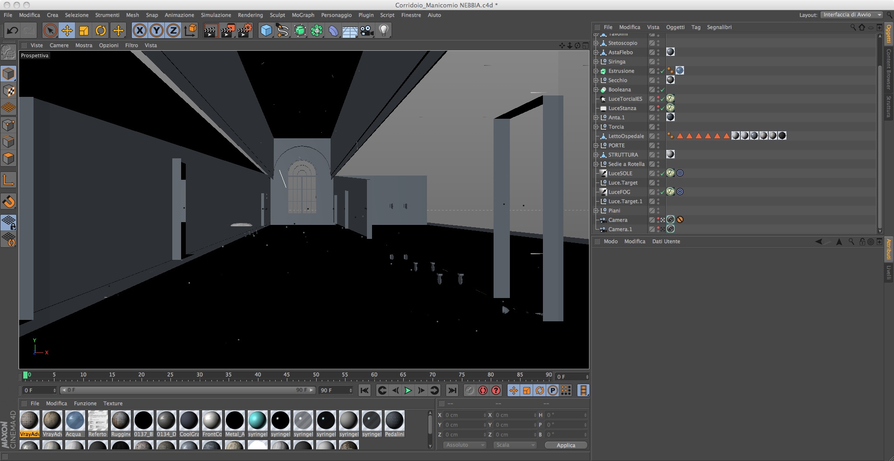This screenshot has height=461, width=894.
Task: Expand the Secchio null object
Action: 596,80
